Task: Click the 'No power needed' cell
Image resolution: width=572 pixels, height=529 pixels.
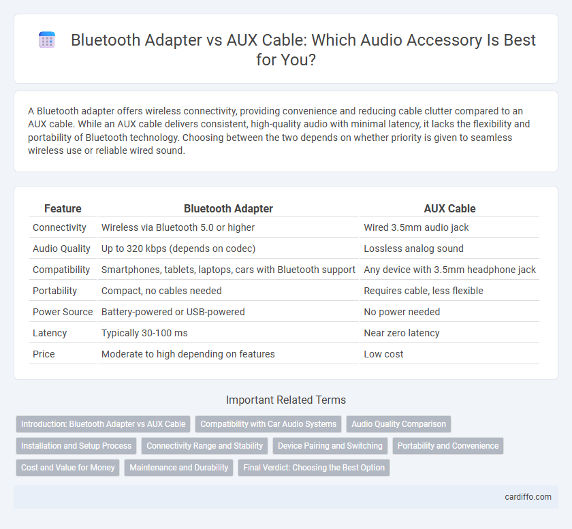Action: [x=450, y=312]
